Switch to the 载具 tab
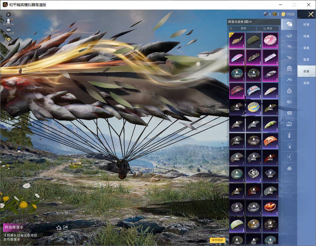 tap(306, 60)
